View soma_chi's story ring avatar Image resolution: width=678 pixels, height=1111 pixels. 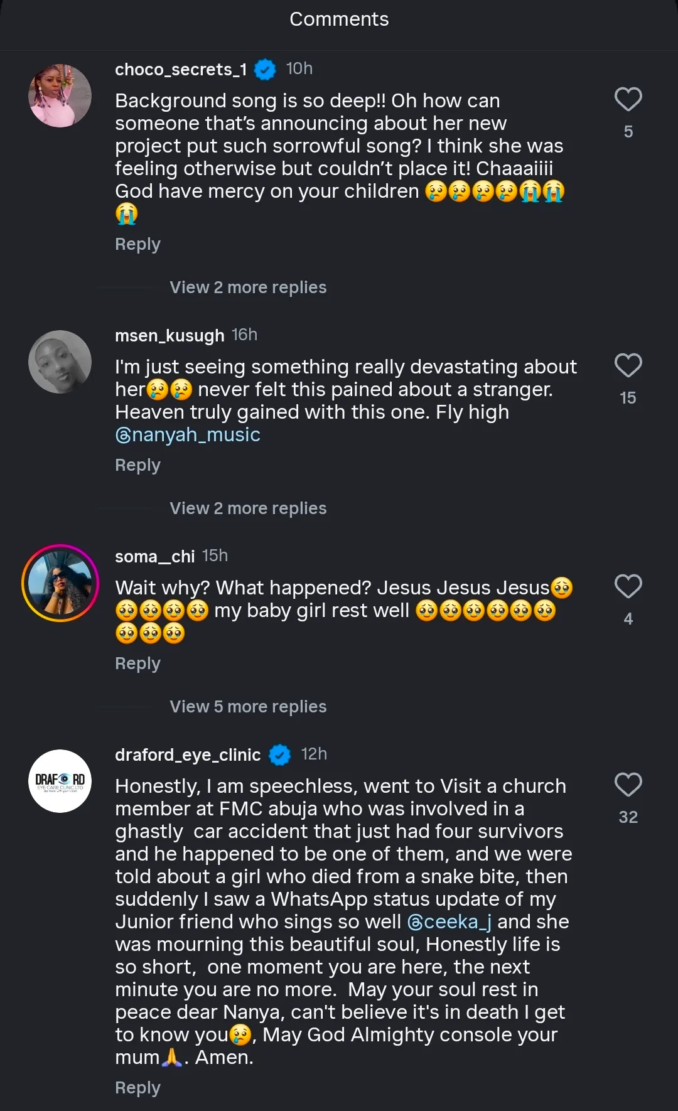pyautogui.click(x=60, y=583)
